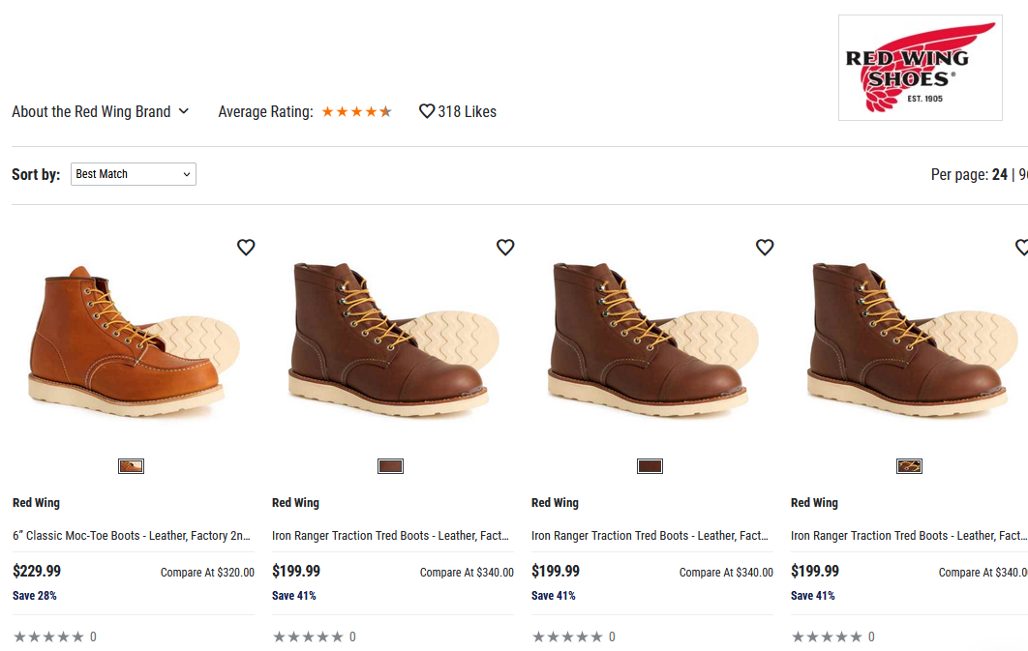Click the 318 Likes heart icon
Image resolution: width=1028 pixels, height=651 pixels.
427,111
